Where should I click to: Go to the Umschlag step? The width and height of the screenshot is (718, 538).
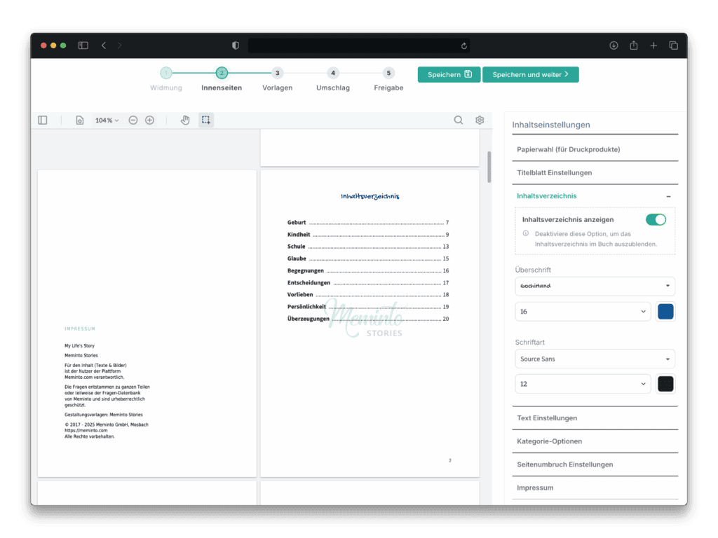tap(333, 74)
